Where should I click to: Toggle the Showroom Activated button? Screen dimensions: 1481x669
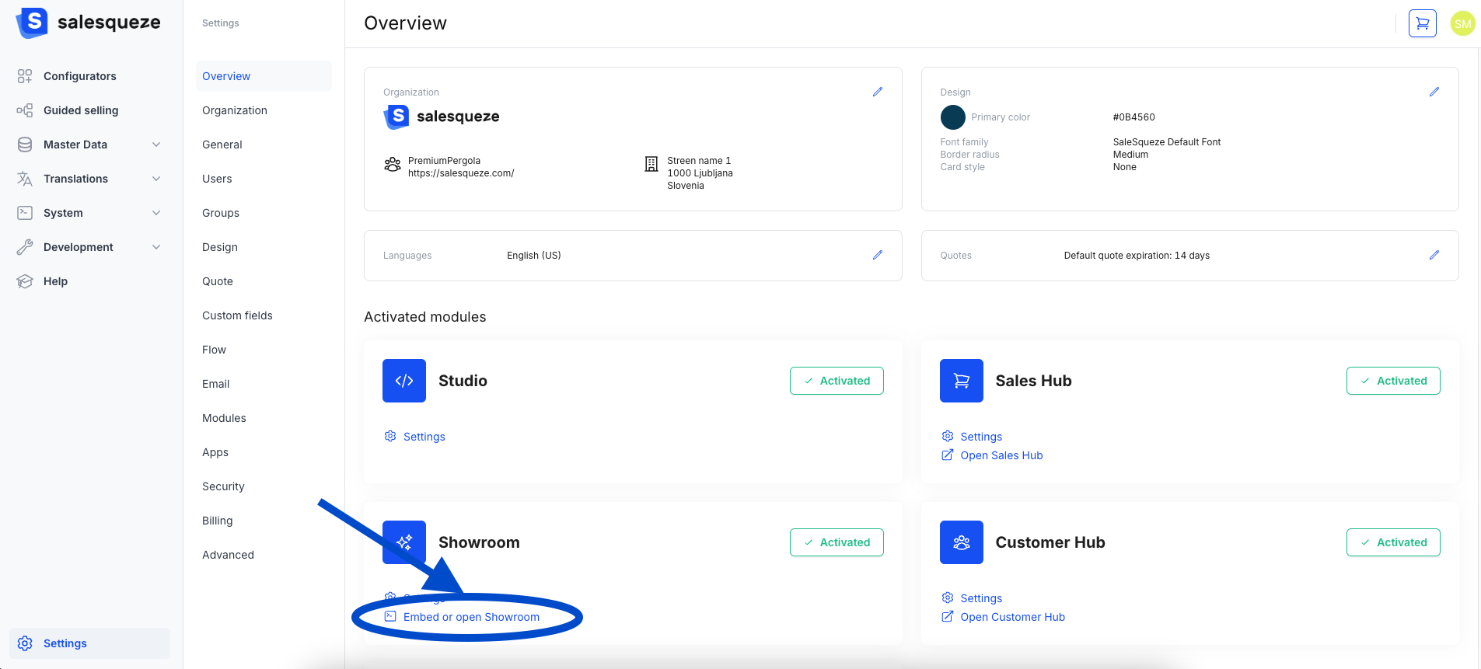(837, 542)
